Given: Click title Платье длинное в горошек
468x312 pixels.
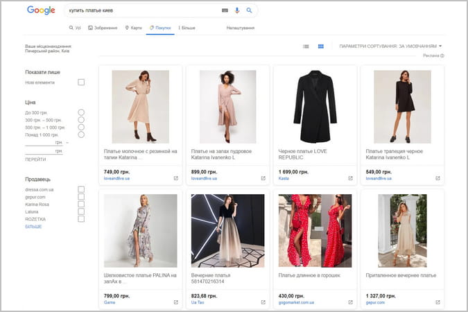Looking at the screenshot, I should click(309, 275).
